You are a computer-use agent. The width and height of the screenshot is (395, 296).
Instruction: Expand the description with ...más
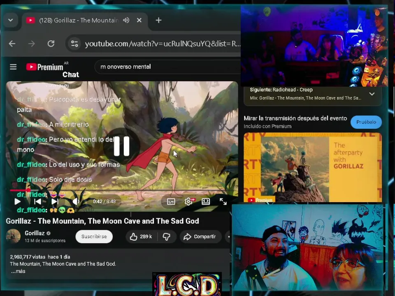(18, 271)
